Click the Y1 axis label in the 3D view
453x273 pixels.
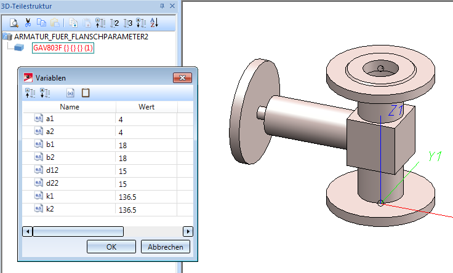(435, 156)
